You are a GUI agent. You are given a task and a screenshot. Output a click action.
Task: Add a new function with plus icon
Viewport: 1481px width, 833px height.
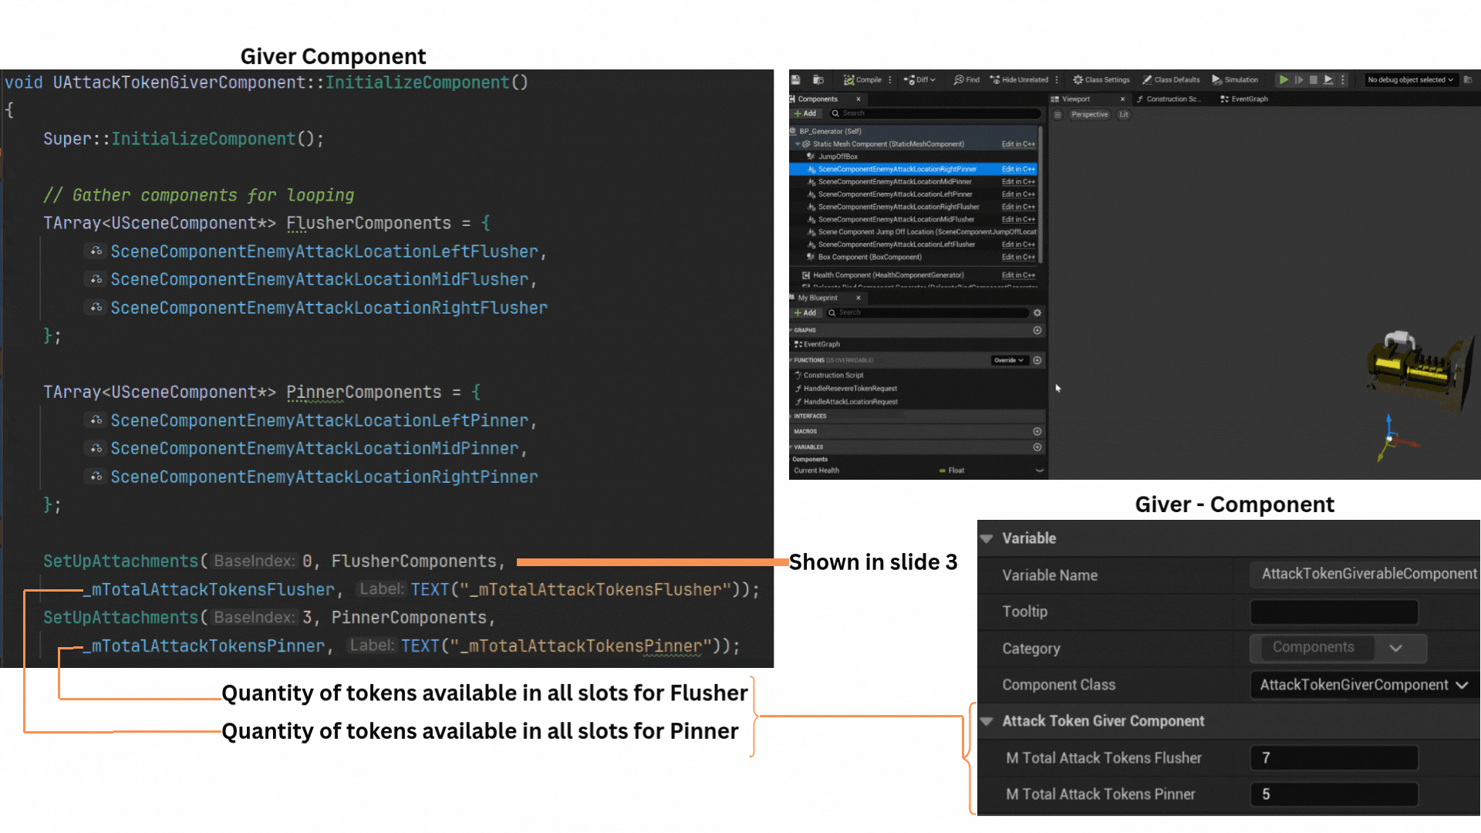[x=1037, y=360]
